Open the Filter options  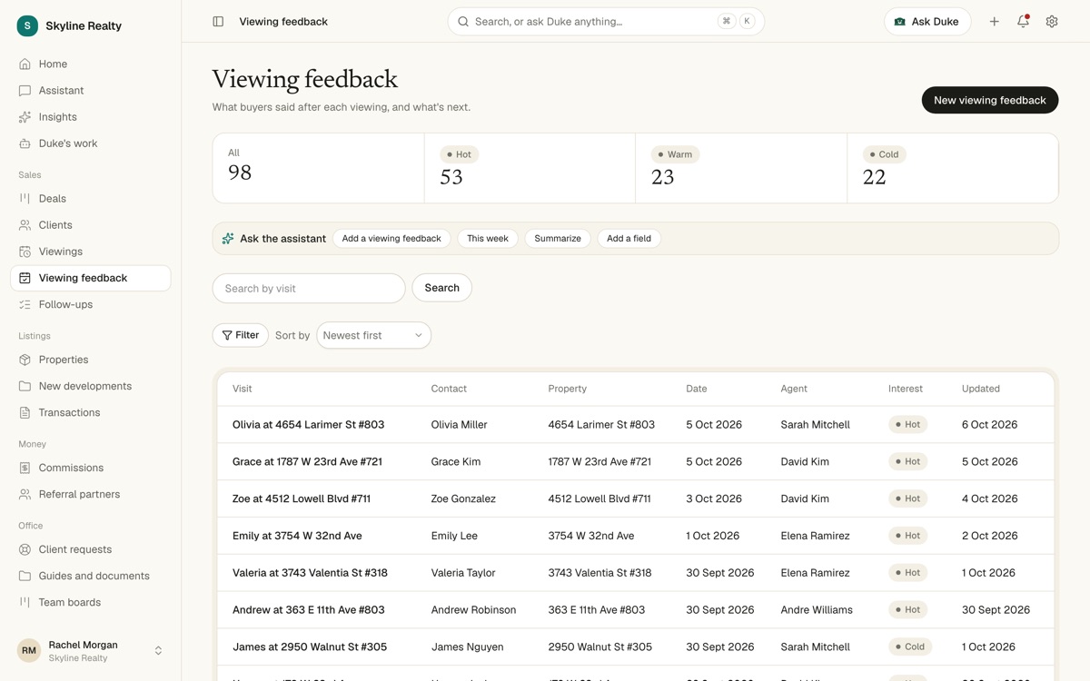(241, 335)
